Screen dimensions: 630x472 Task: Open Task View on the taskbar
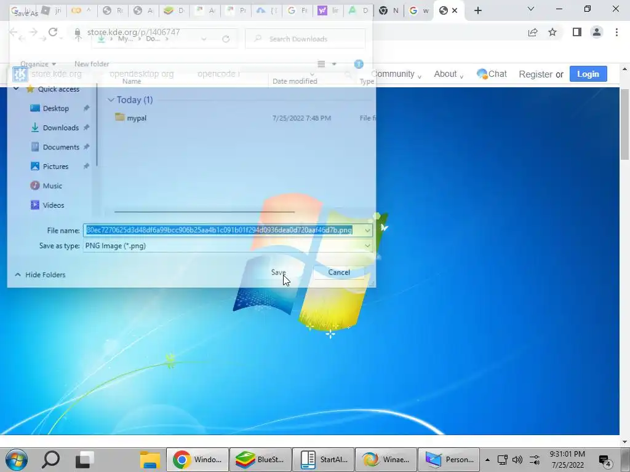[85, 460]
